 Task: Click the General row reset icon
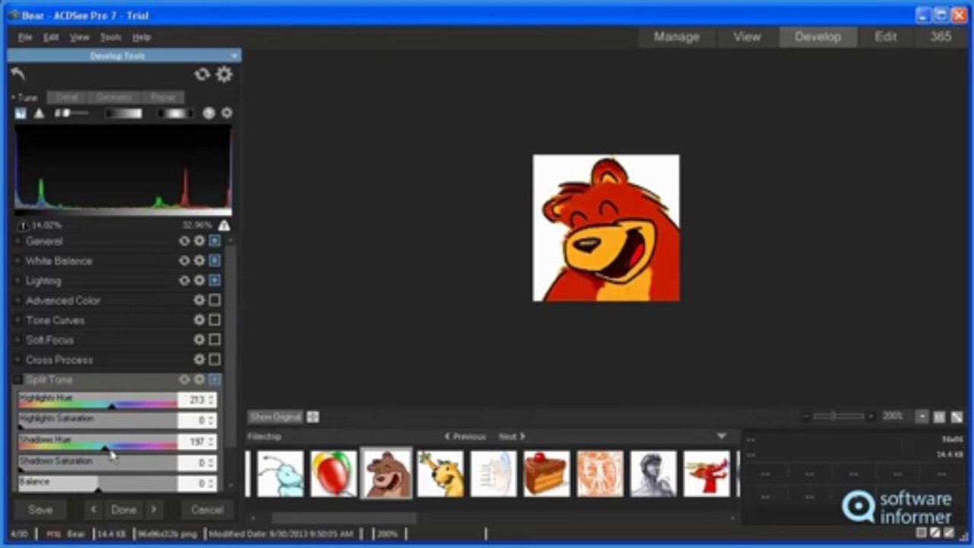click(184, 241)
